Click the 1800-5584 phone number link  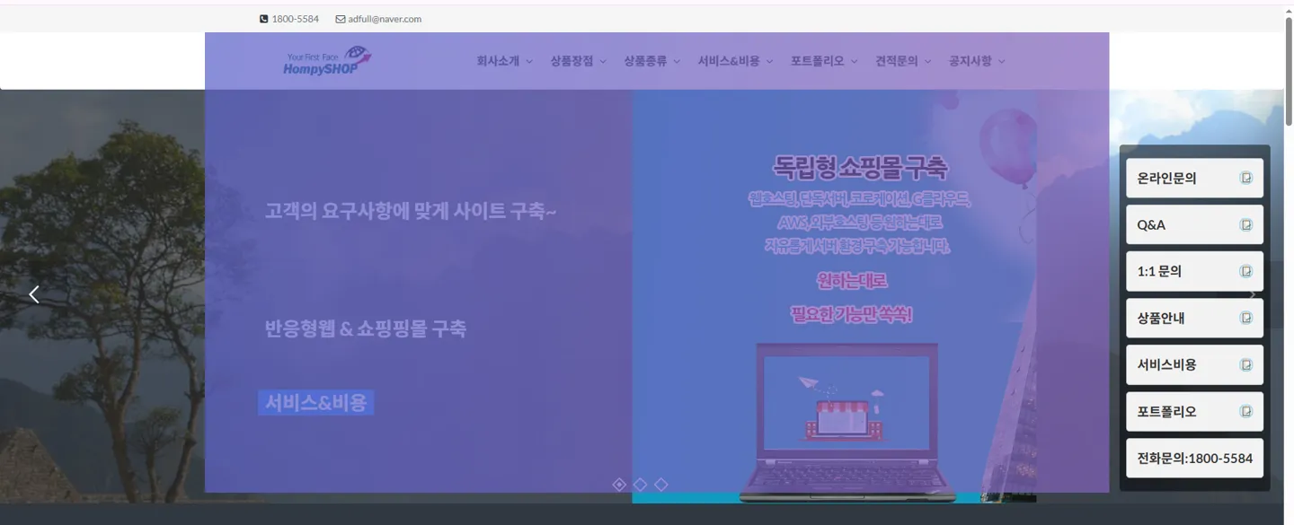point(296,19)
